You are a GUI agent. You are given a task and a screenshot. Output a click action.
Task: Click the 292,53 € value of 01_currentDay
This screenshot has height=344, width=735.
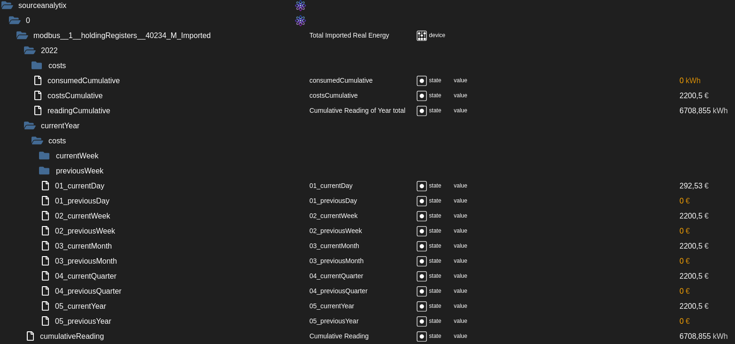pyautogui.click(x=694, y=186)
